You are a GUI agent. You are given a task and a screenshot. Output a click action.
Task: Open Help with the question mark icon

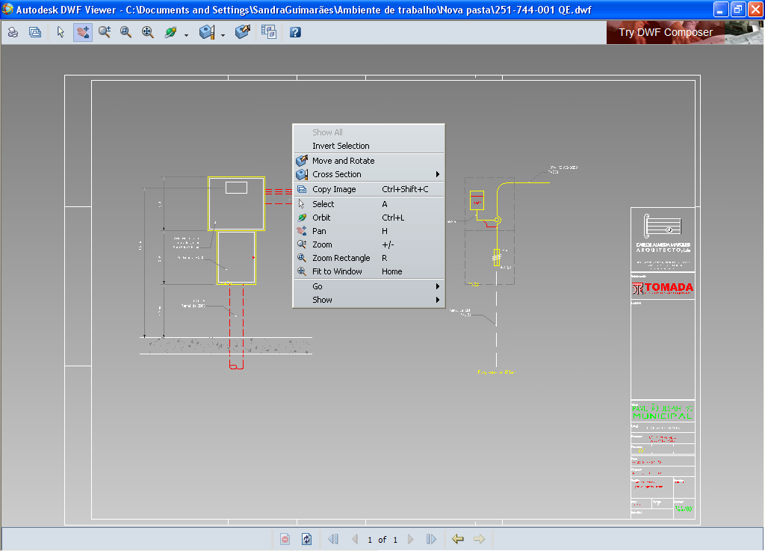coord(295,32)
